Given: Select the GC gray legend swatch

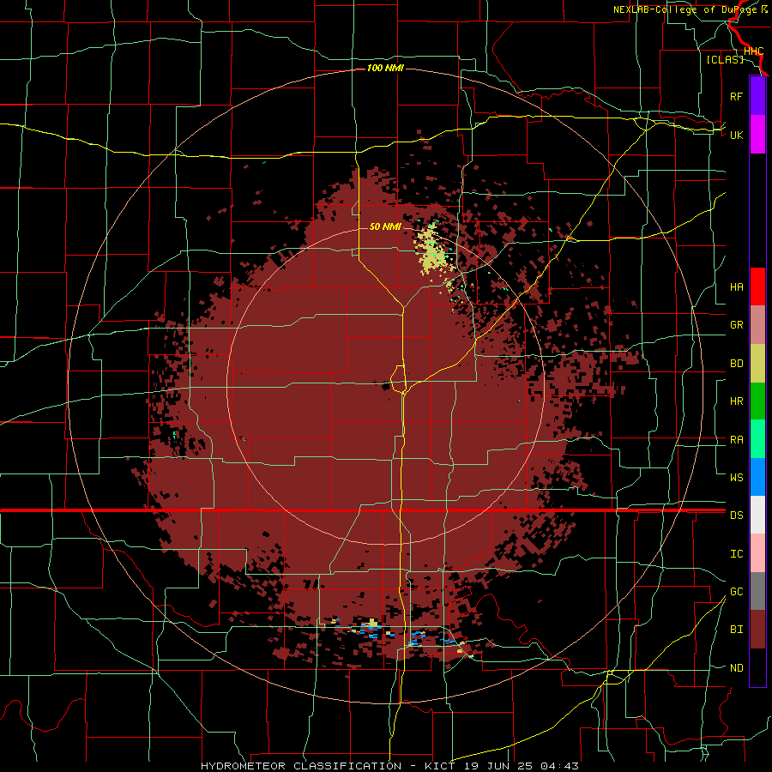Looking at the screenshot, I should (757, 591).
